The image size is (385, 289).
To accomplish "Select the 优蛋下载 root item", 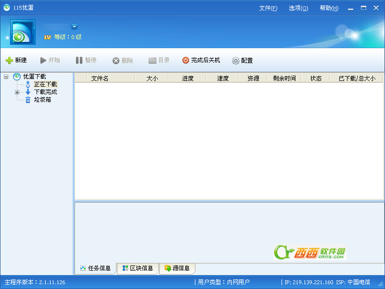I will click(x=34, y=77).
